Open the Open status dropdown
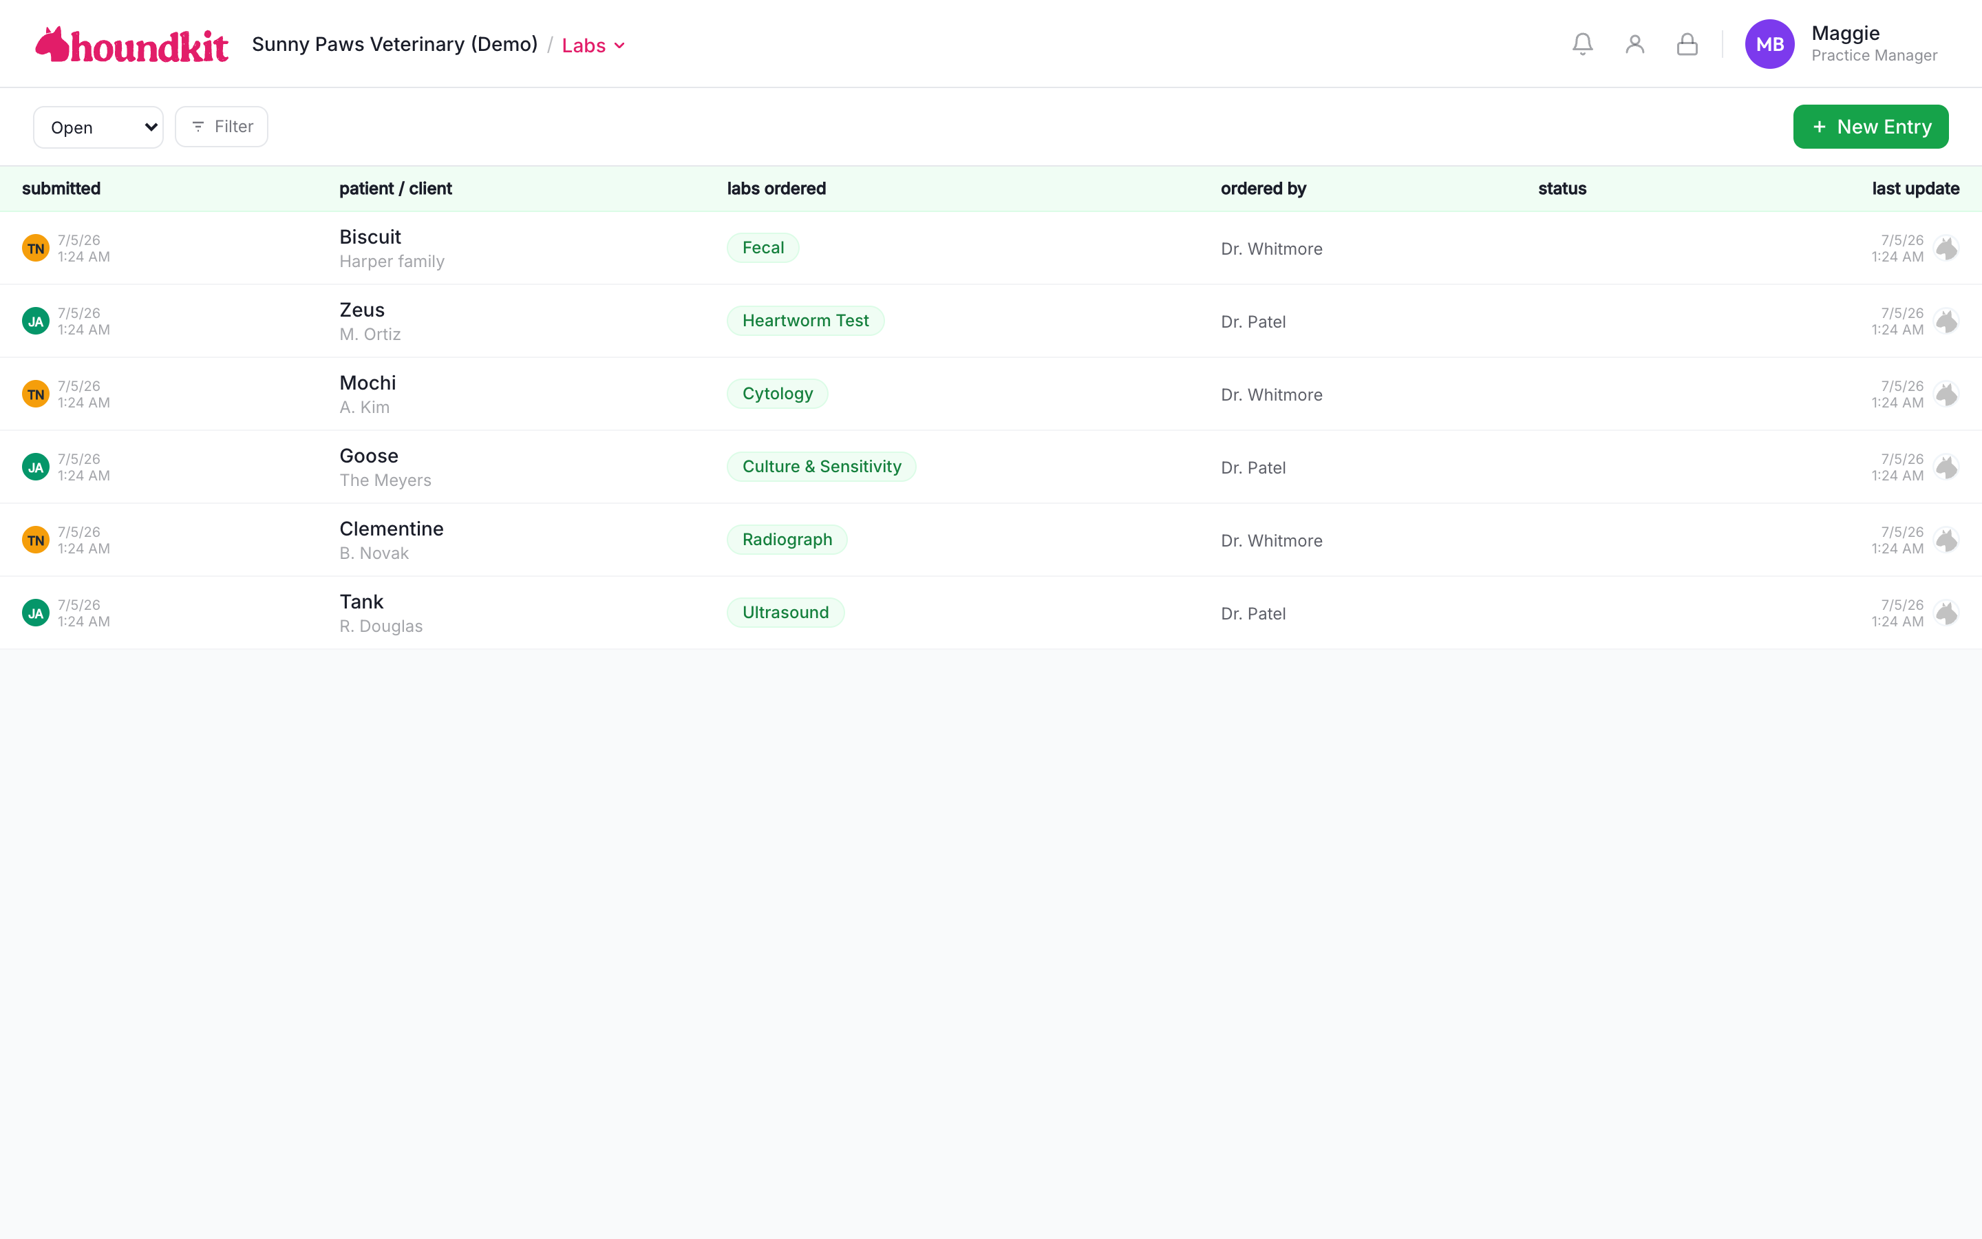Screen dimensions: 1982x1239 click(98, 127)
